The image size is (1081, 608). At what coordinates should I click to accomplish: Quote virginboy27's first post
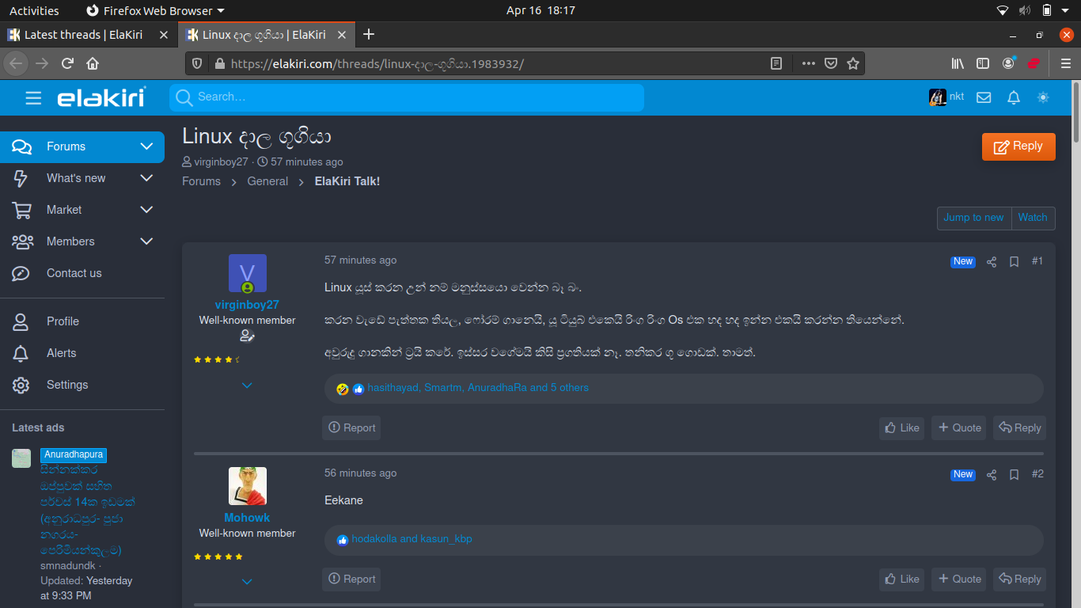pos(959,428)
